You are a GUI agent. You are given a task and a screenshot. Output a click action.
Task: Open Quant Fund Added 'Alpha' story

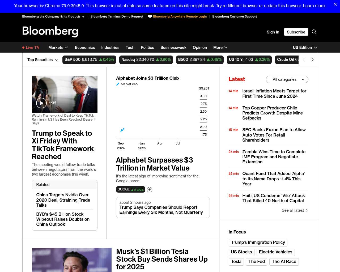[x=273, y=179]
